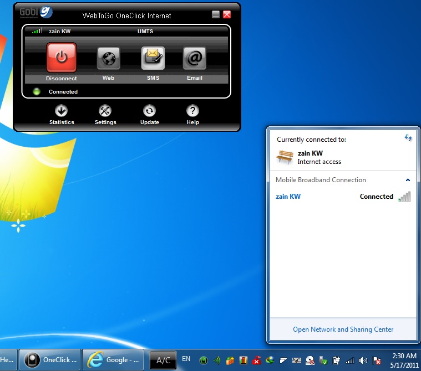The width and height of the screenshot is (421, 371).
Task: Open the Web globe icon in OneClick
Action: [109, 58]
